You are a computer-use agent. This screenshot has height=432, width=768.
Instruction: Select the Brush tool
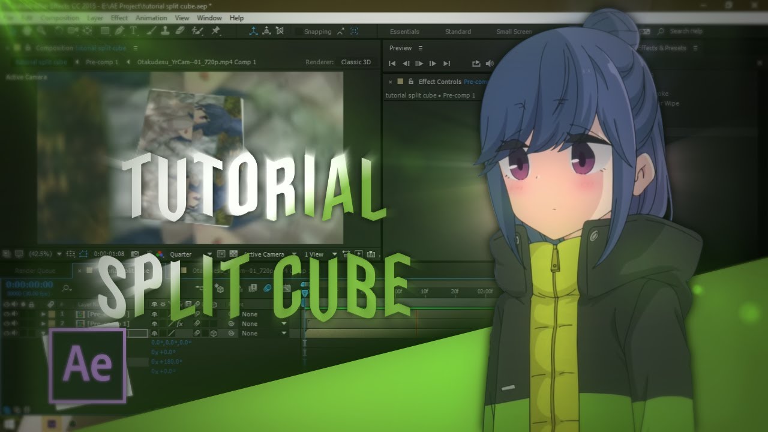click(x=152, y=31)
